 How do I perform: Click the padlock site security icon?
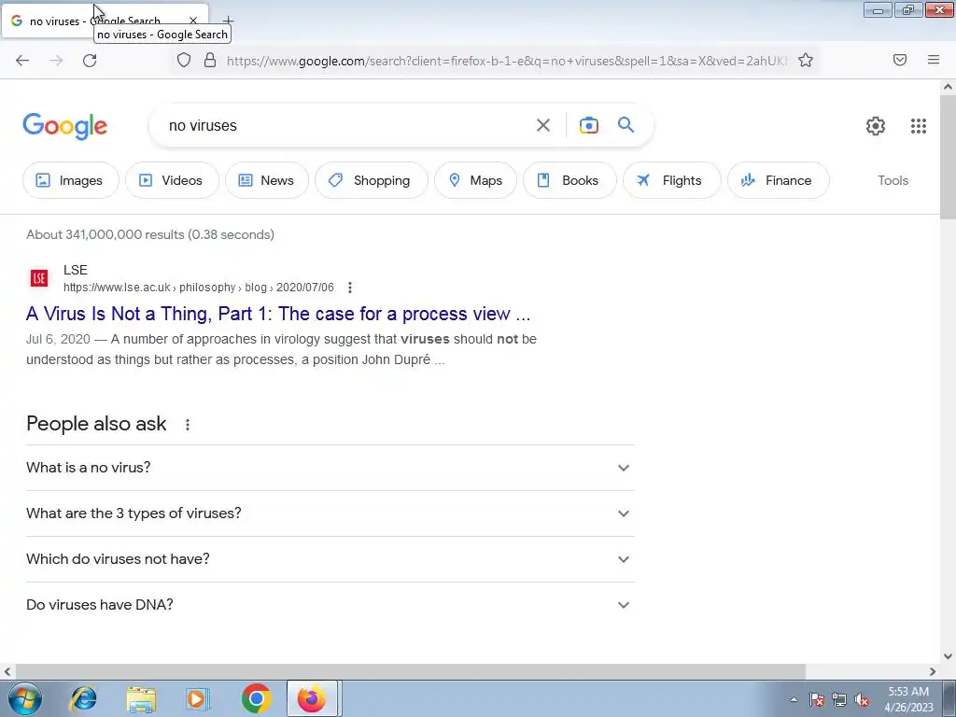point(210,60)
